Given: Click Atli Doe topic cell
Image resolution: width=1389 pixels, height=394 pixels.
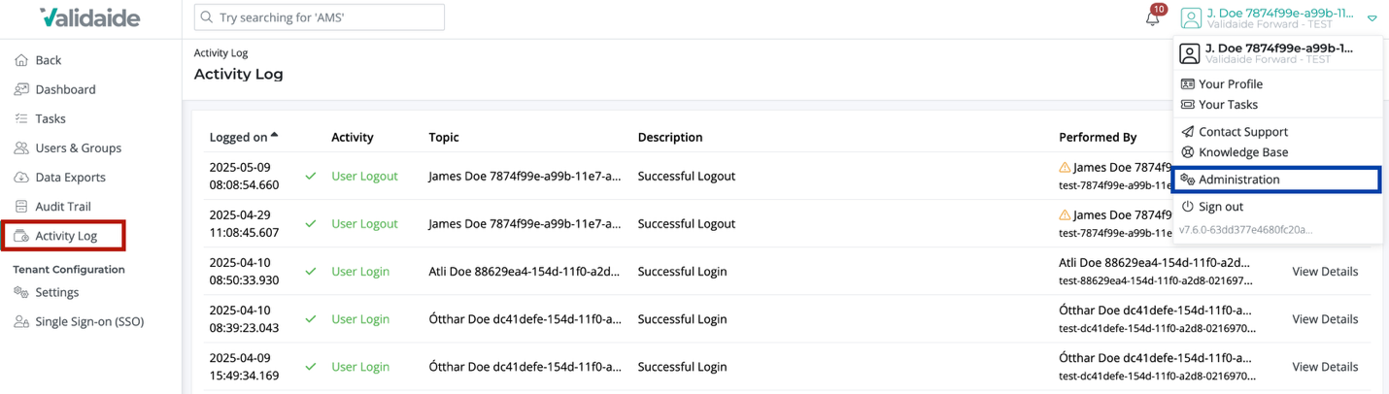Looking at the screenshot, I should (x=525, y=272).
